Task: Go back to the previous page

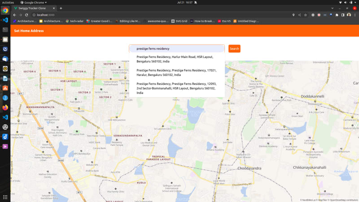Action: point(14,15)
